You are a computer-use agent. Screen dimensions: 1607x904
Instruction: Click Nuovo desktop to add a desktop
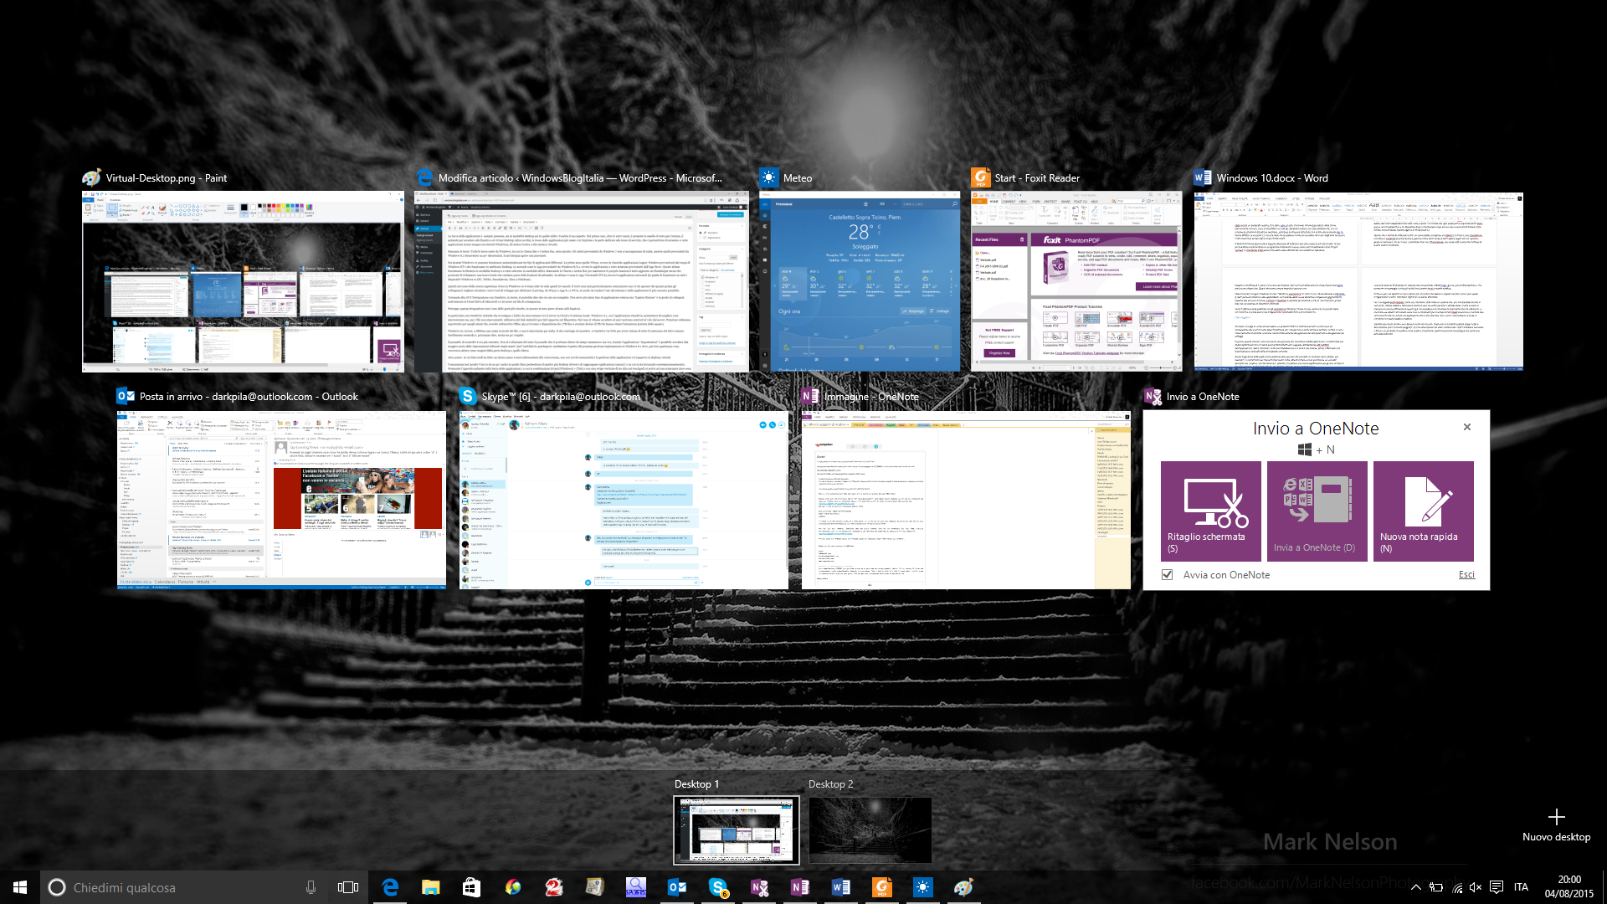pos(1556,824)
